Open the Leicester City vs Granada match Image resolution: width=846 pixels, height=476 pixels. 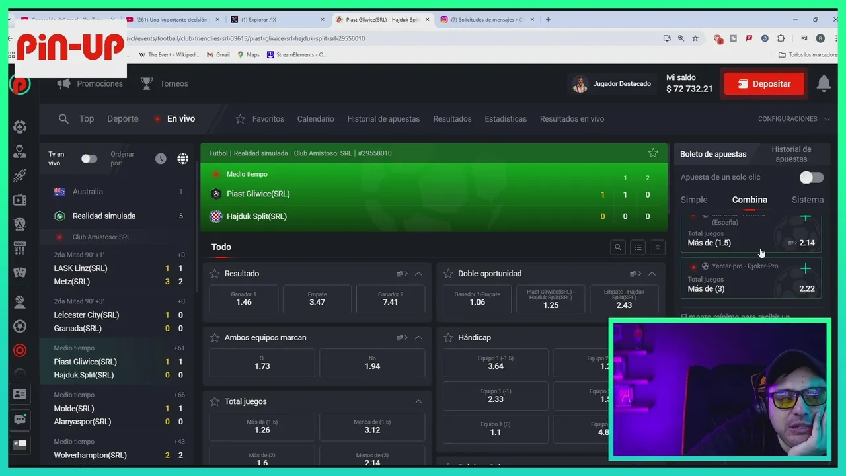pyautogui.click(x=119, y=315)
